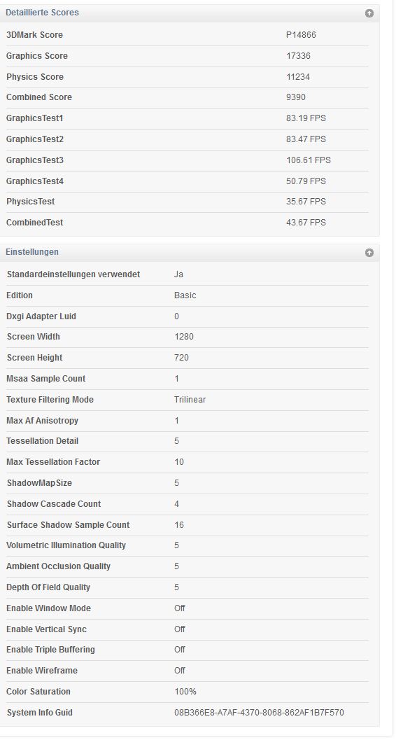Select the CombinedTest row label
The width and height of the screenshot is (396, 740).
click(34, 223)
